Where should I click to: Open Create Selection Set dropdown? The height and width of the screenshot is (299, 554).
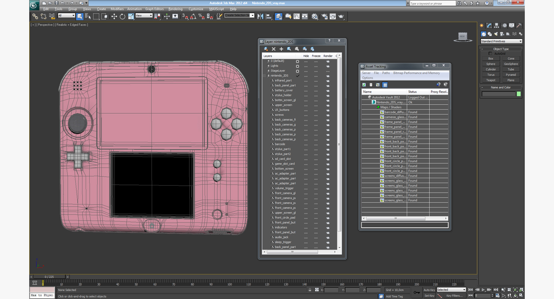click(239, 16)
